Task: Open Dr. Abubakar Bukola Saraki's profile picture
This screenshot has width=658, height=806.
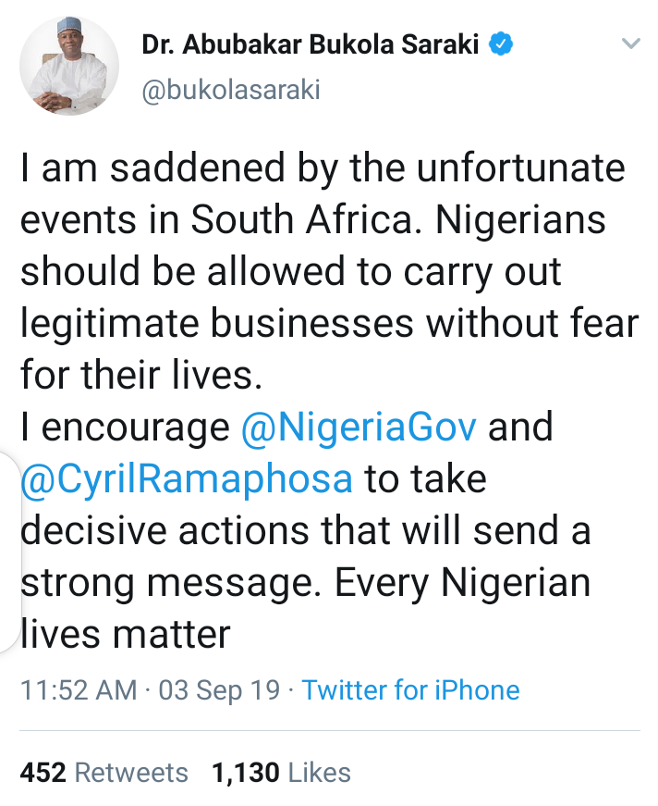Action: click(x=69, y=65)
